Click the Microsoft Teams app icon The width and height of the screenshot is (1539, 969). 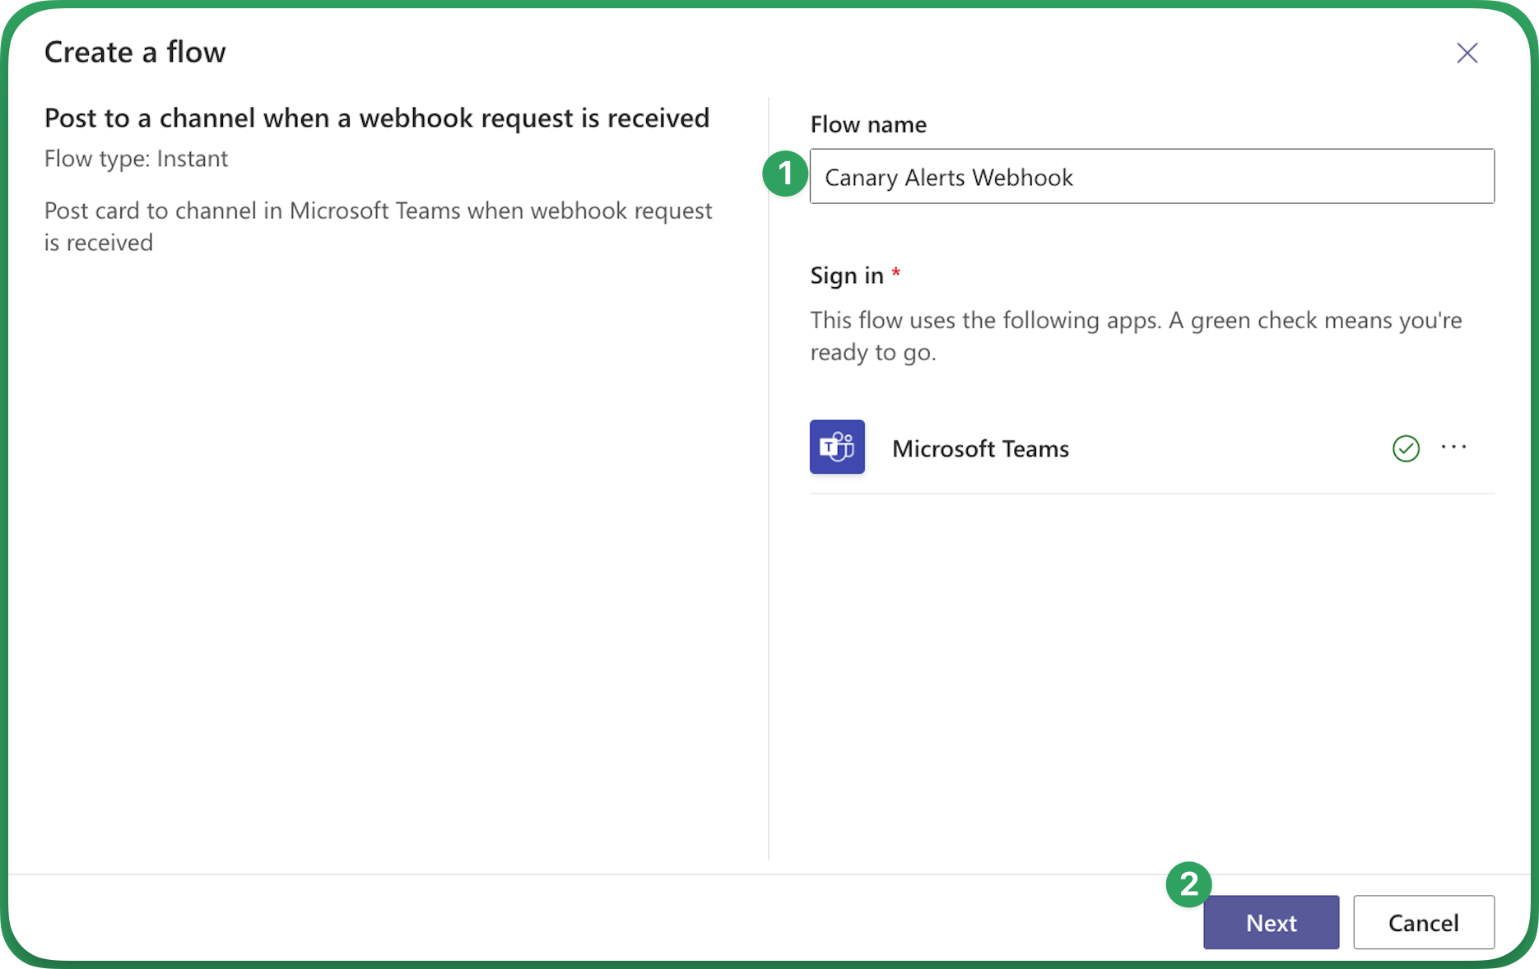point(837,447)
